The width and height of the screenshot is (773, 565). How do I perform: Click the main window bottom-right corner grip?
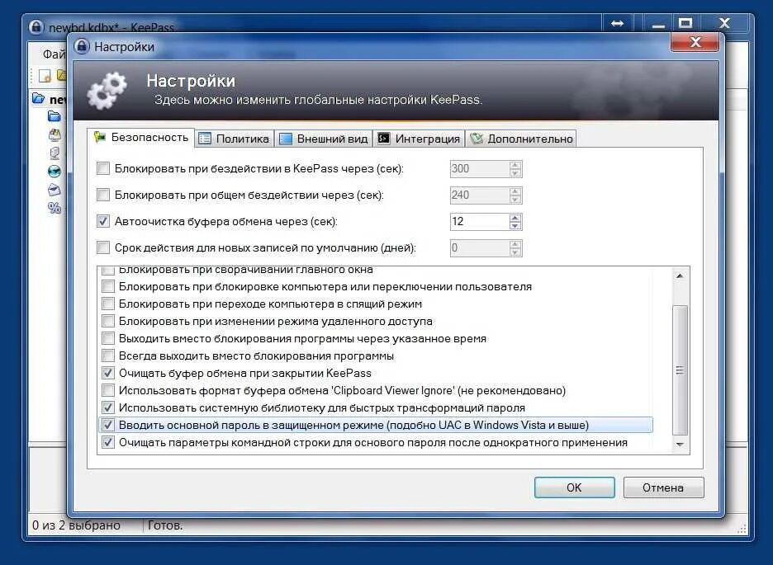click(x=742, y=529)
